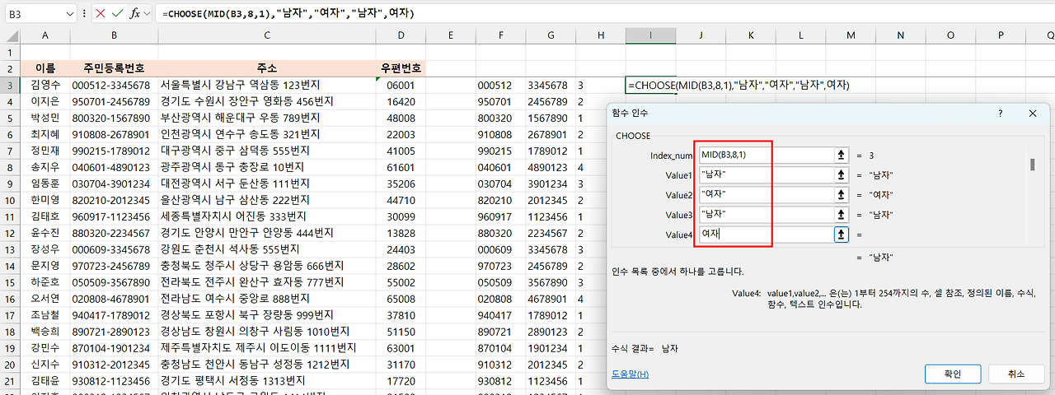Click cell containing 950701-2456789
This screenshot has height=395, width=1055.
[x=113, y=102]
